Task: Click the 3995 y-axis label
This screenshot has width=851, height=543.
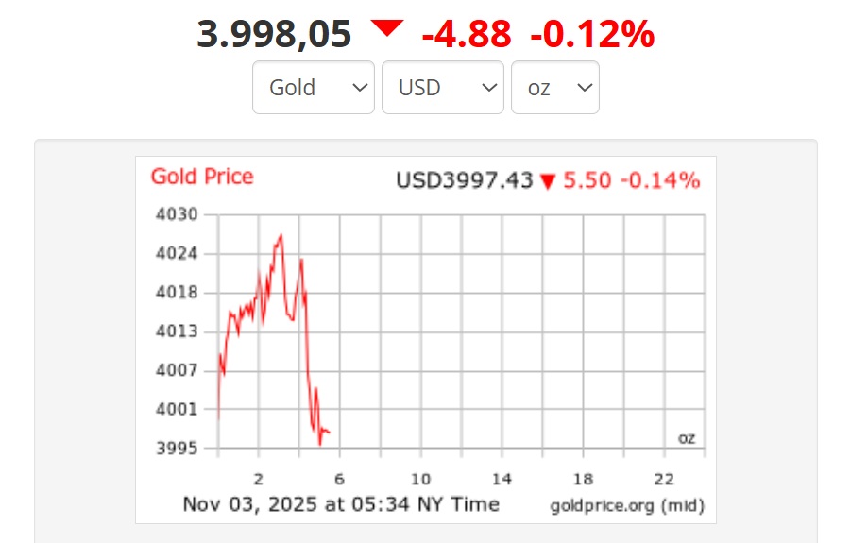Action: 177,448
